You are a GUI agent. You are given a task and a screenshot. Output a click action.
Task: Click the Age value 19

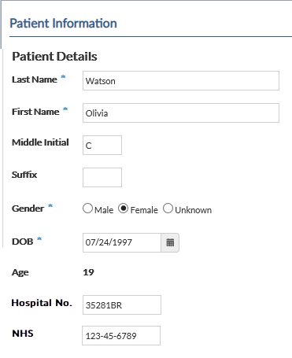88,272
